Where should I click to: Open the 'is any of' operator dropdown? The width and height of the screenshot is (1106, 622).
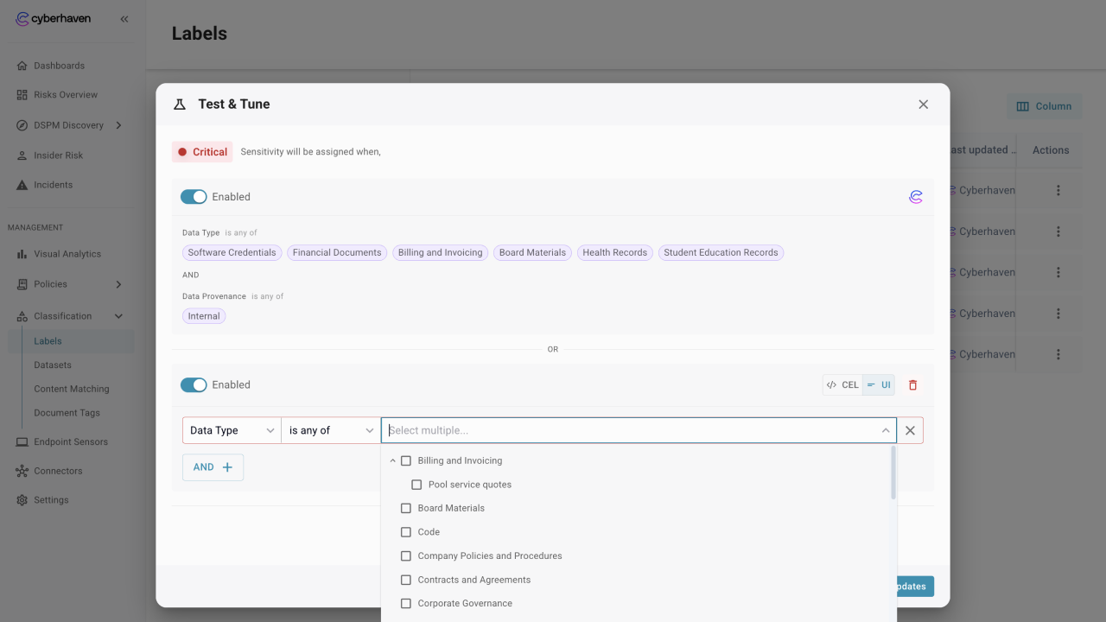coord(331,430)
